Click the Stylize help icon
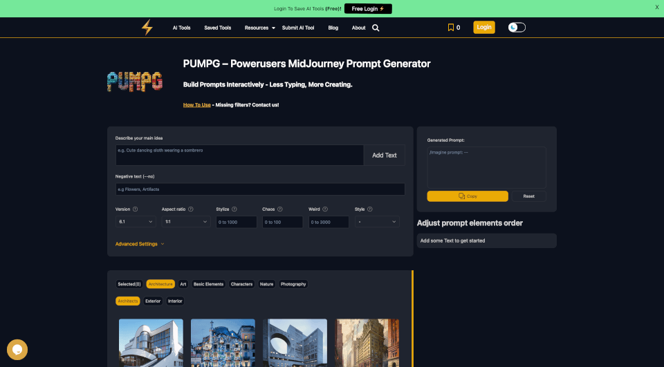The height and width of the screenshot is (367, 664). pos(234,209)
